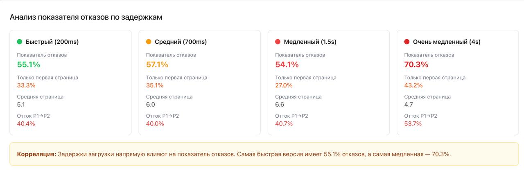Click the 53.7% P1→P2 drop-off value

coord(413,124)
